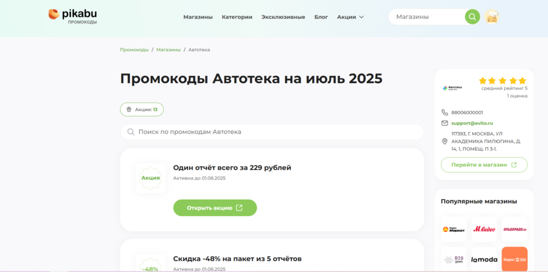Select the Акции: 13 filter chip
The height and width of the screenshot is (272, 548).
click(142, 109)
